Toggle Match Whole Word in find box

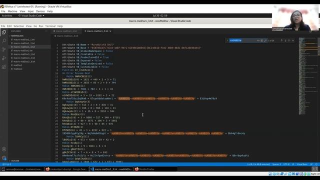tap(262, 40)
